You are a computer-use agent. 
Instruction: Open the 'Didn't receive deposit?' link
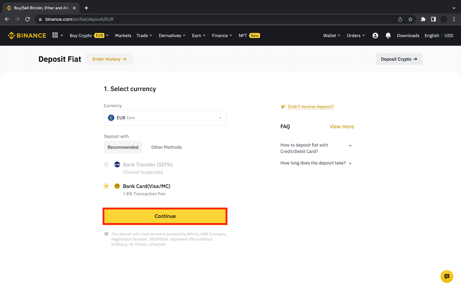tap(311, 107)
